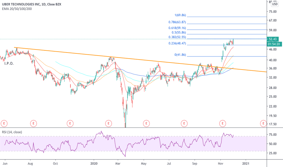The height and width of the screenshot is (167, 283).
Task: Click 75.00 on the price scale
Action: coord(273,12)
